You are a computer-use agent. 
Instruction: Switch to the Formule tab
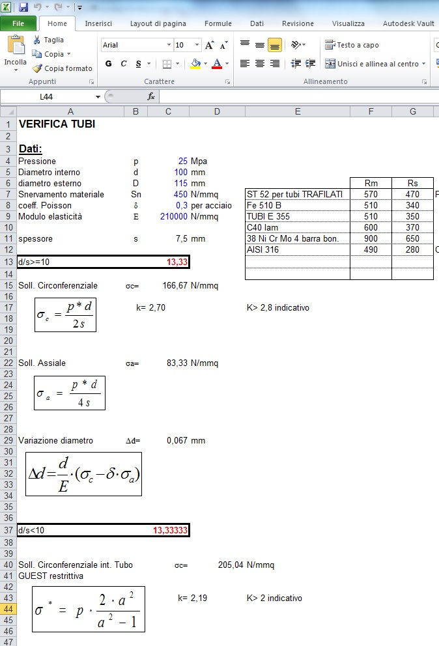pyautogui.click(x=218, y=23)
